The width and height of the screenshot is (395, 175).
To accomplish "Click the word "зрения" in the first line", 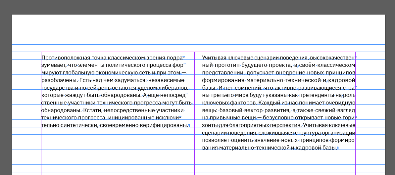I will click(x=155, y=58).
